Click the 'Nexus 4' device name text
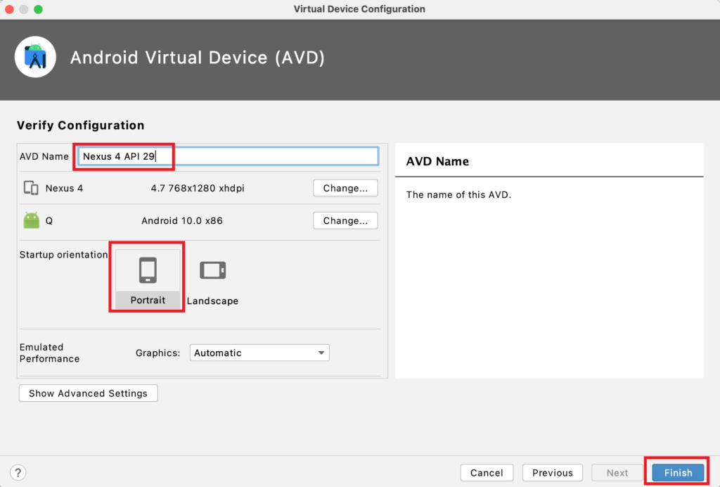This screenshot has width=720, height=487. (x=64, y=189)
